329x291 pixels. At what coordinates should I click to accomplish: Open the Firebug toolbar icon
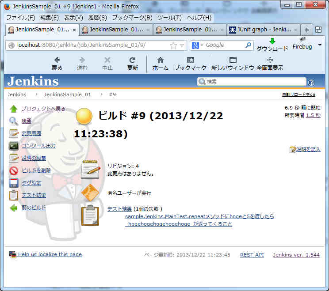tap(302, 39)
